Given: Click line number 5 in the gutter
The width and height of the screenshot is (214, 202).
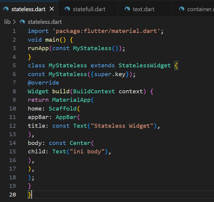Looking at the screenshot, I should click(14, 66).
